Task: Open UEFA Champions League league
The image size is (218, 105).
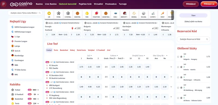Action: point(23,27)
